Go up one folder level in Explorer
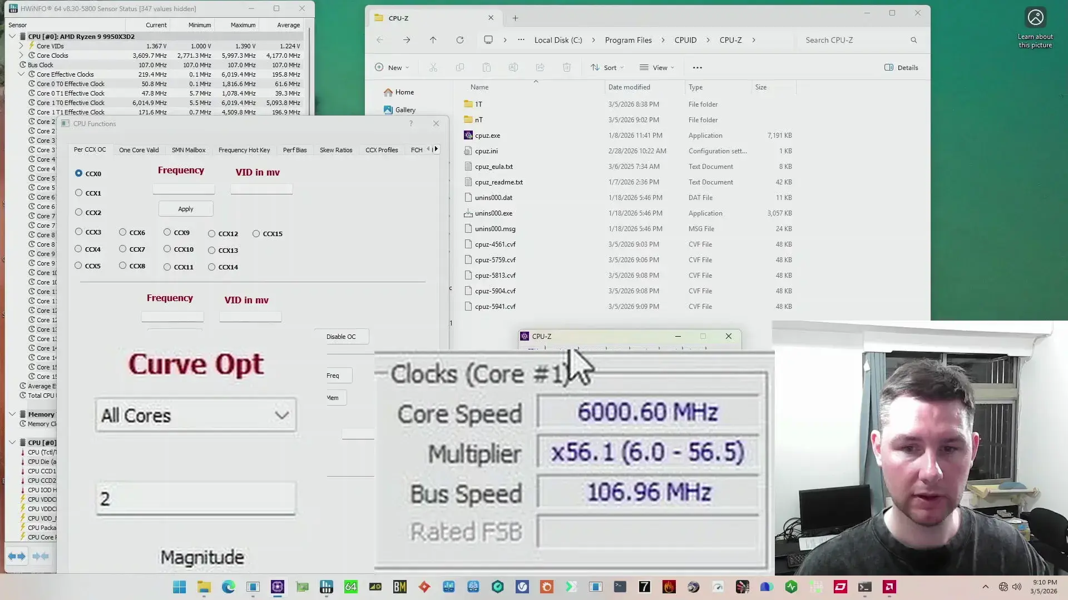Image resolution: width=1068 pixels, height=600 pixels. [433, 40]
